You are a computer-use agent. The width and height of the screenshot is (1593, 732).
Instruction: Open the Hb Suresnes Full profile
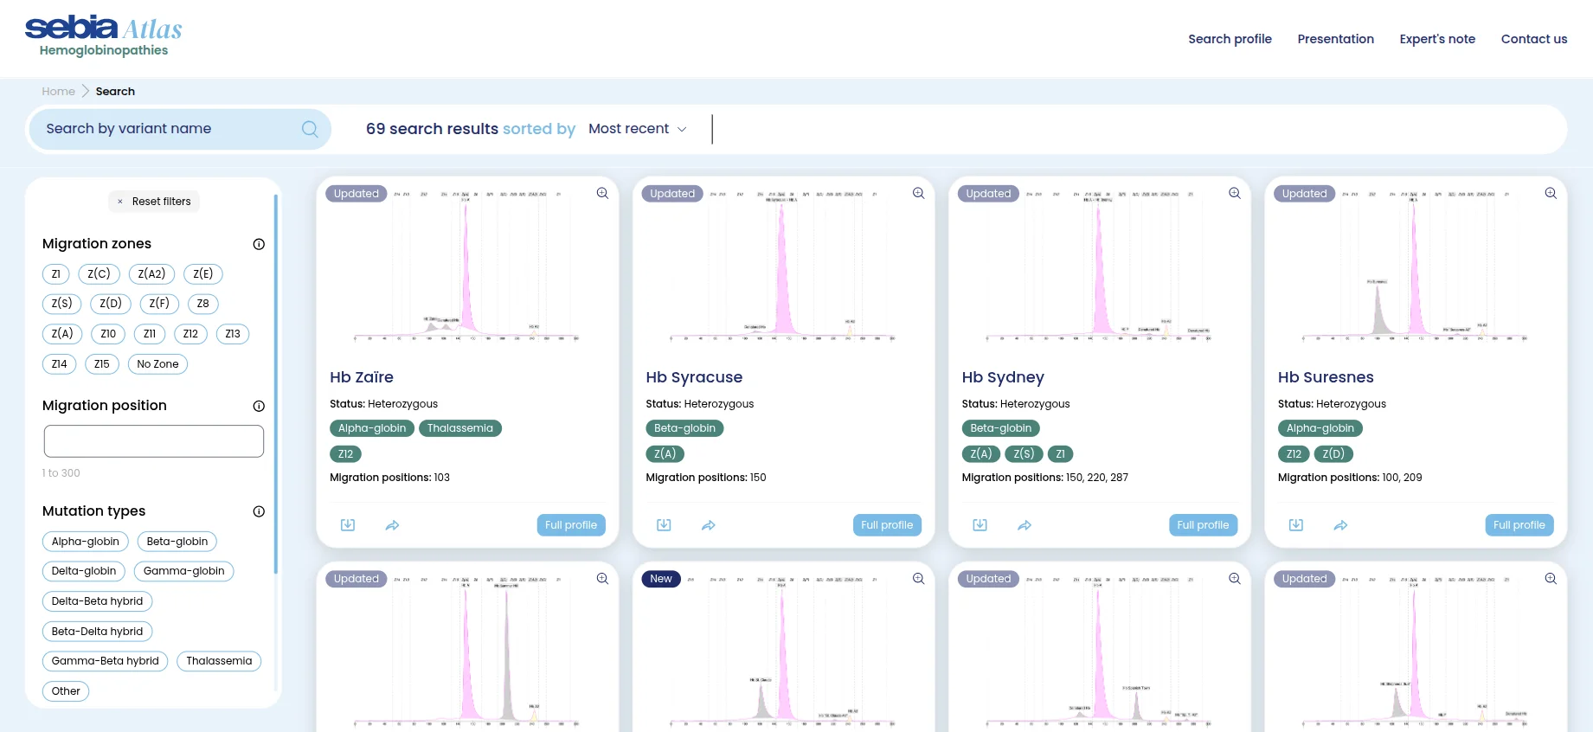coord(1519,525)
